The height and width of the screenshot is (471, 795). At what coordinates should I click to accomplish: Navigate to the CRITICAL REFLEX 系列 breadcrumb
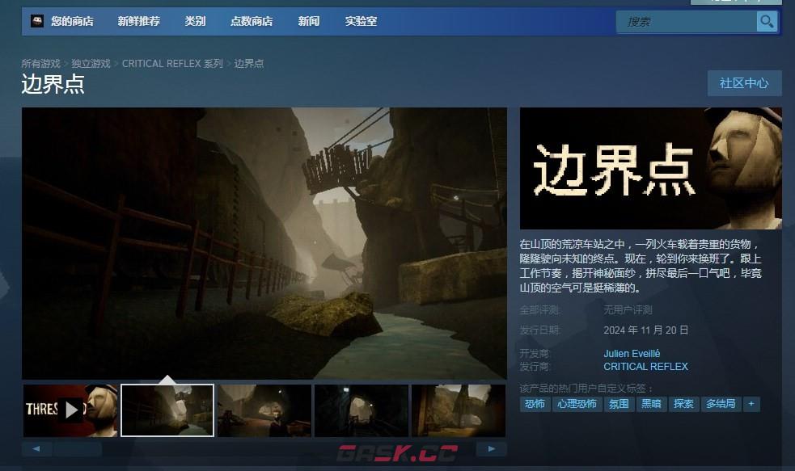(x=170, y=63)
